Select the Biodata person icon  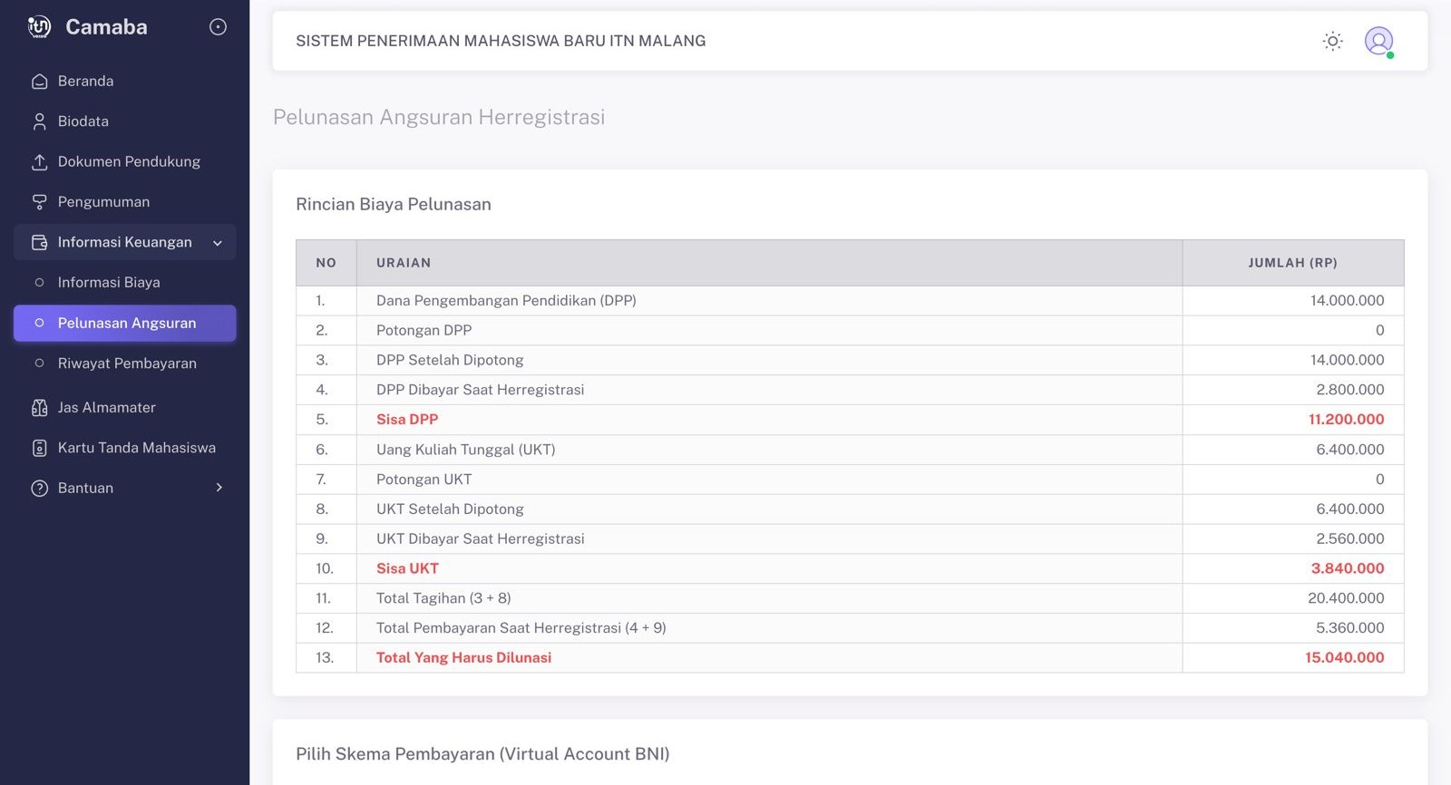39,121
